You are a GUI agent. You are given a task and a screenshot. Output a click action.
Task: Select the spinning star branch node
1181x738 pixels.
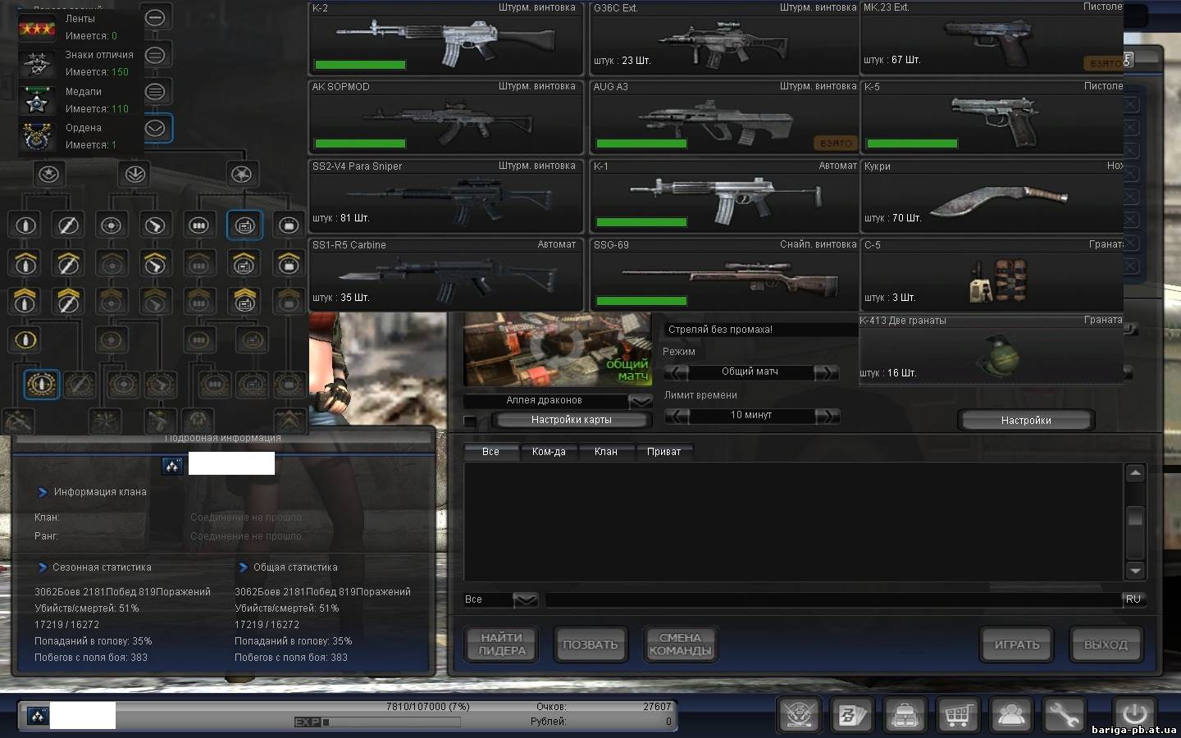(241, 174)
